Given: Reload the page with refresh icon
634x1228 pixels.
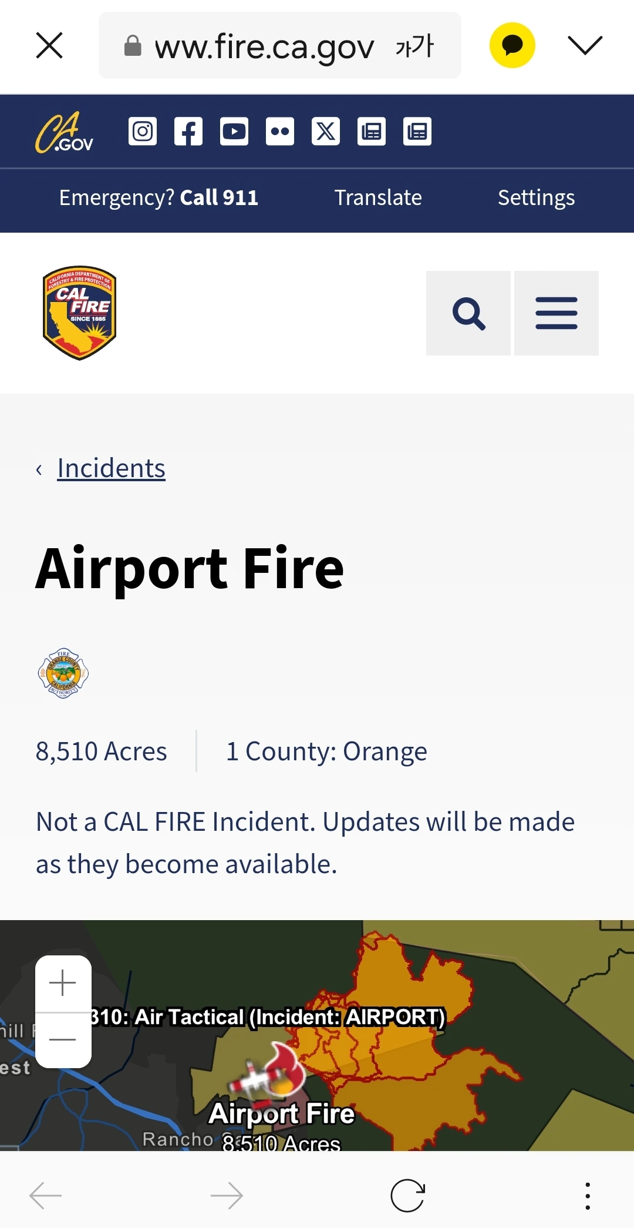Looking at the screenshot, I should [407, 1196].
